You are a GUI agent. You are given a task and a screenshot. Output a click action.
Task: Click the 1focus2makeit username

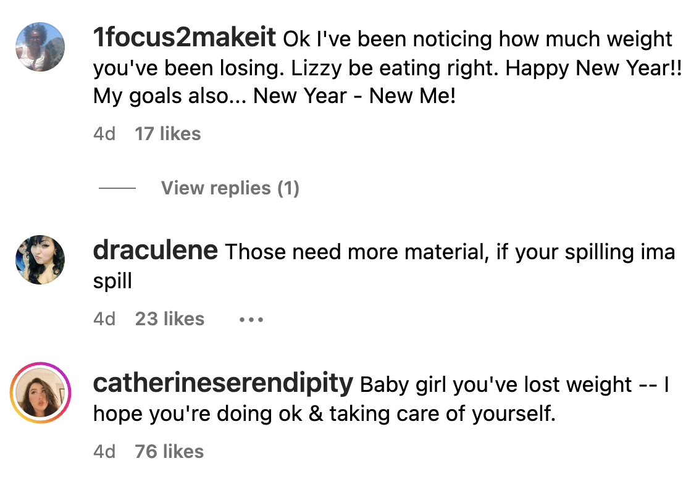pos(184,37)
